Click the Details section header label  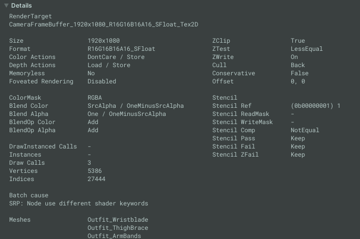click(21, 6)
